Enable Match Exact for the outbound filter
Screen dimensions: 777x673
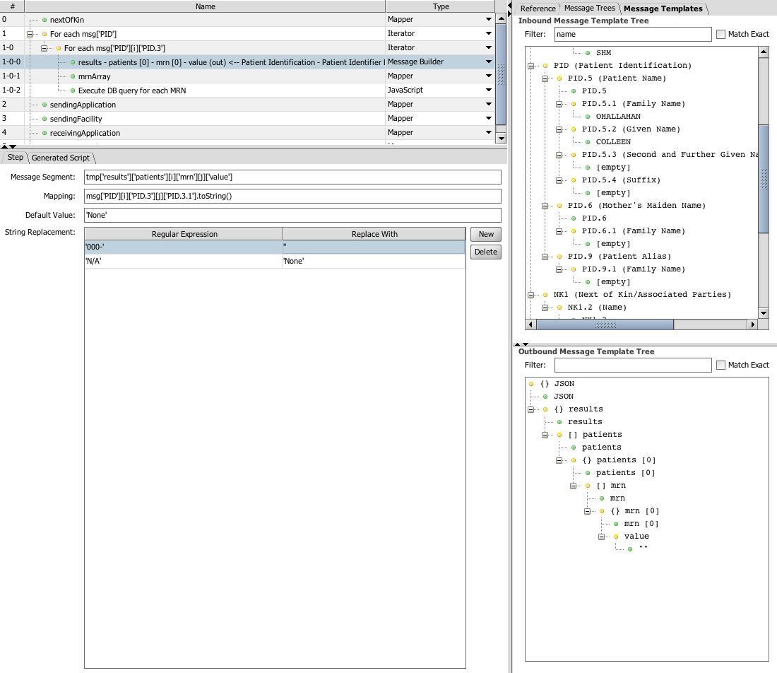(x=720, y=365)
